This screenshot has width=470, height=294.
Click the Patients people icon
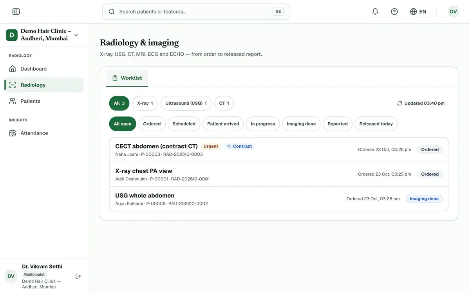click(x=13, y=101)
